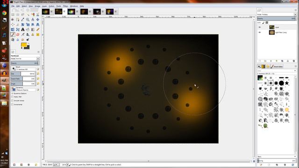The image size is (299, 168).
Task: Select the Dodge/Burn tool
Action: (28, 40)
